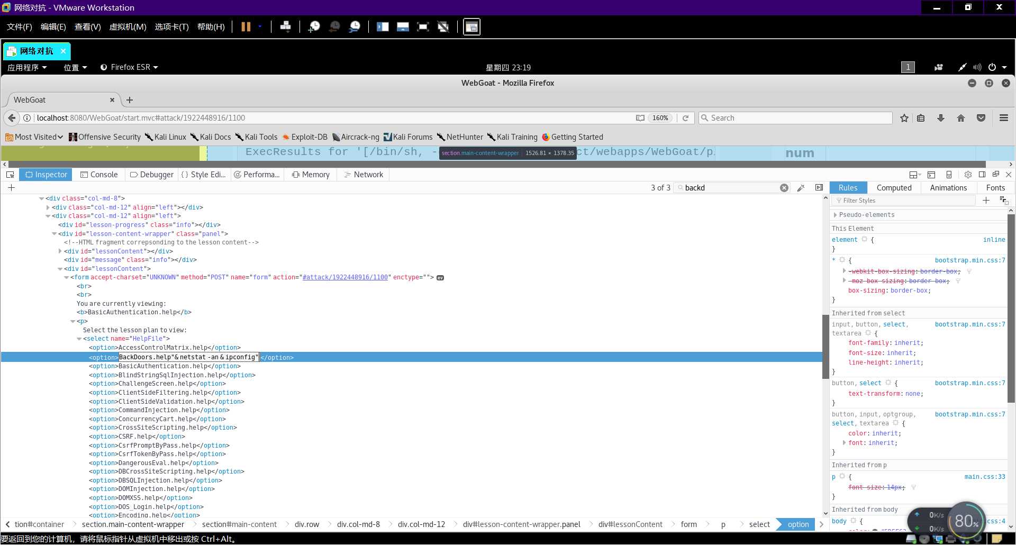This screenshot has width=1016, height=545.
Task: Toggle element rule selector highlighter
Action: click(x=865, y=240)
